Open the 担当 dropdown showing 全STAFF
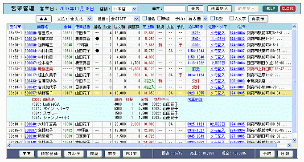304x162 pixels. pos(124,19)
